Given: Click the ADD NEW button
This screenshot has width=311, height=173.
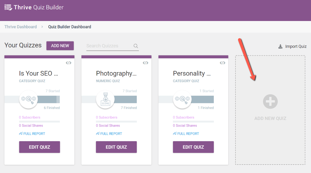Looking at the screenshot, I should pos(60,46).
